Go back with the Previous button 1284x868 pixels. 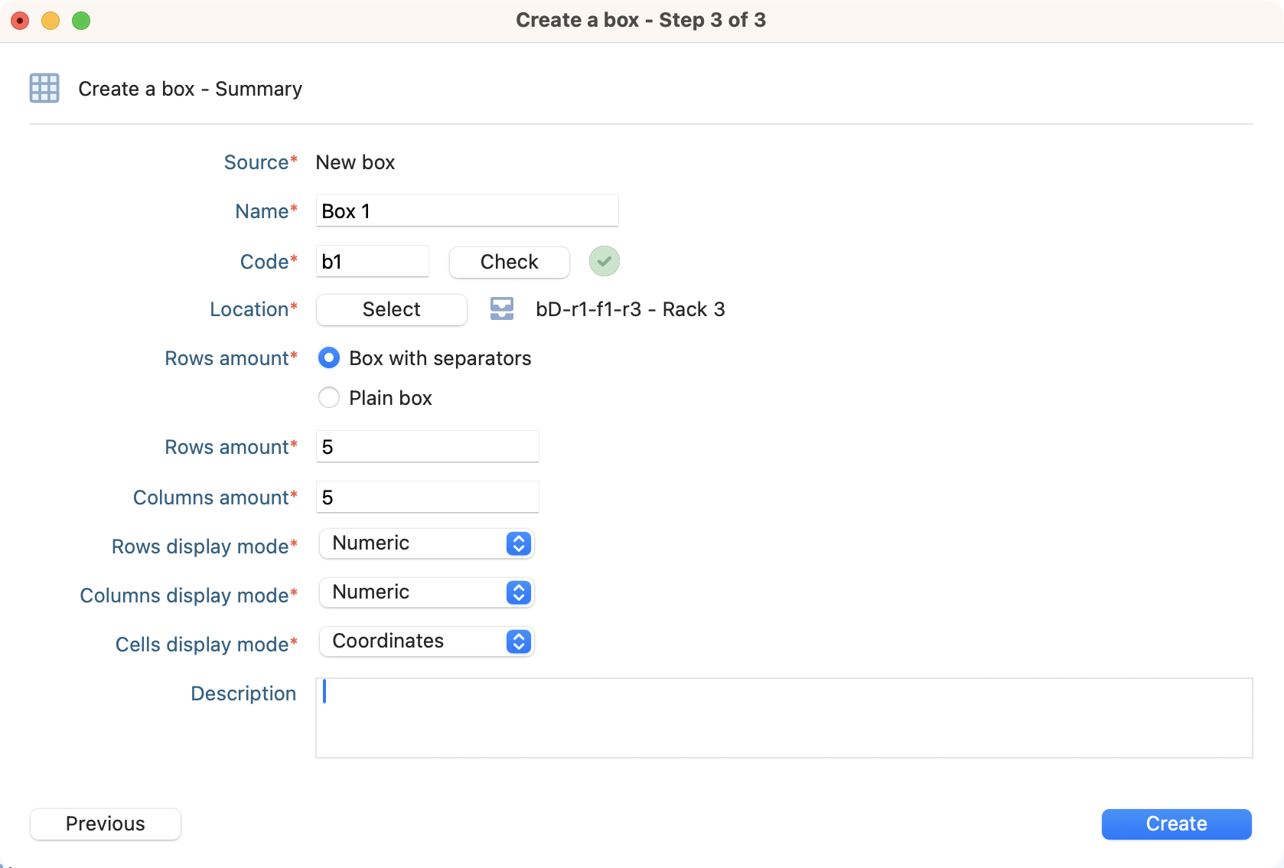[x=106, y=824]
